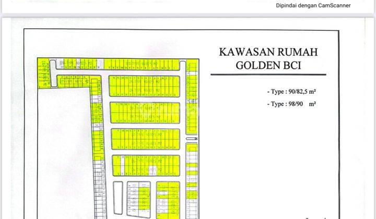Click the 'KAWASAN RUMAH' title line
Viewport: 376px width, 219px height.
(x=268, y=52)
